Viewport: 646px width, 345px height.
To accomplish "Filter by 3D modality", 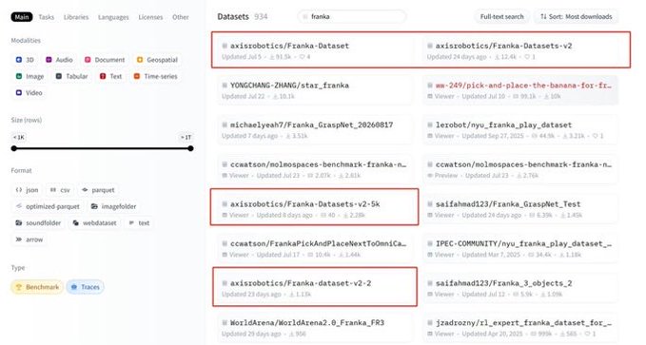I will pos(25,60).
